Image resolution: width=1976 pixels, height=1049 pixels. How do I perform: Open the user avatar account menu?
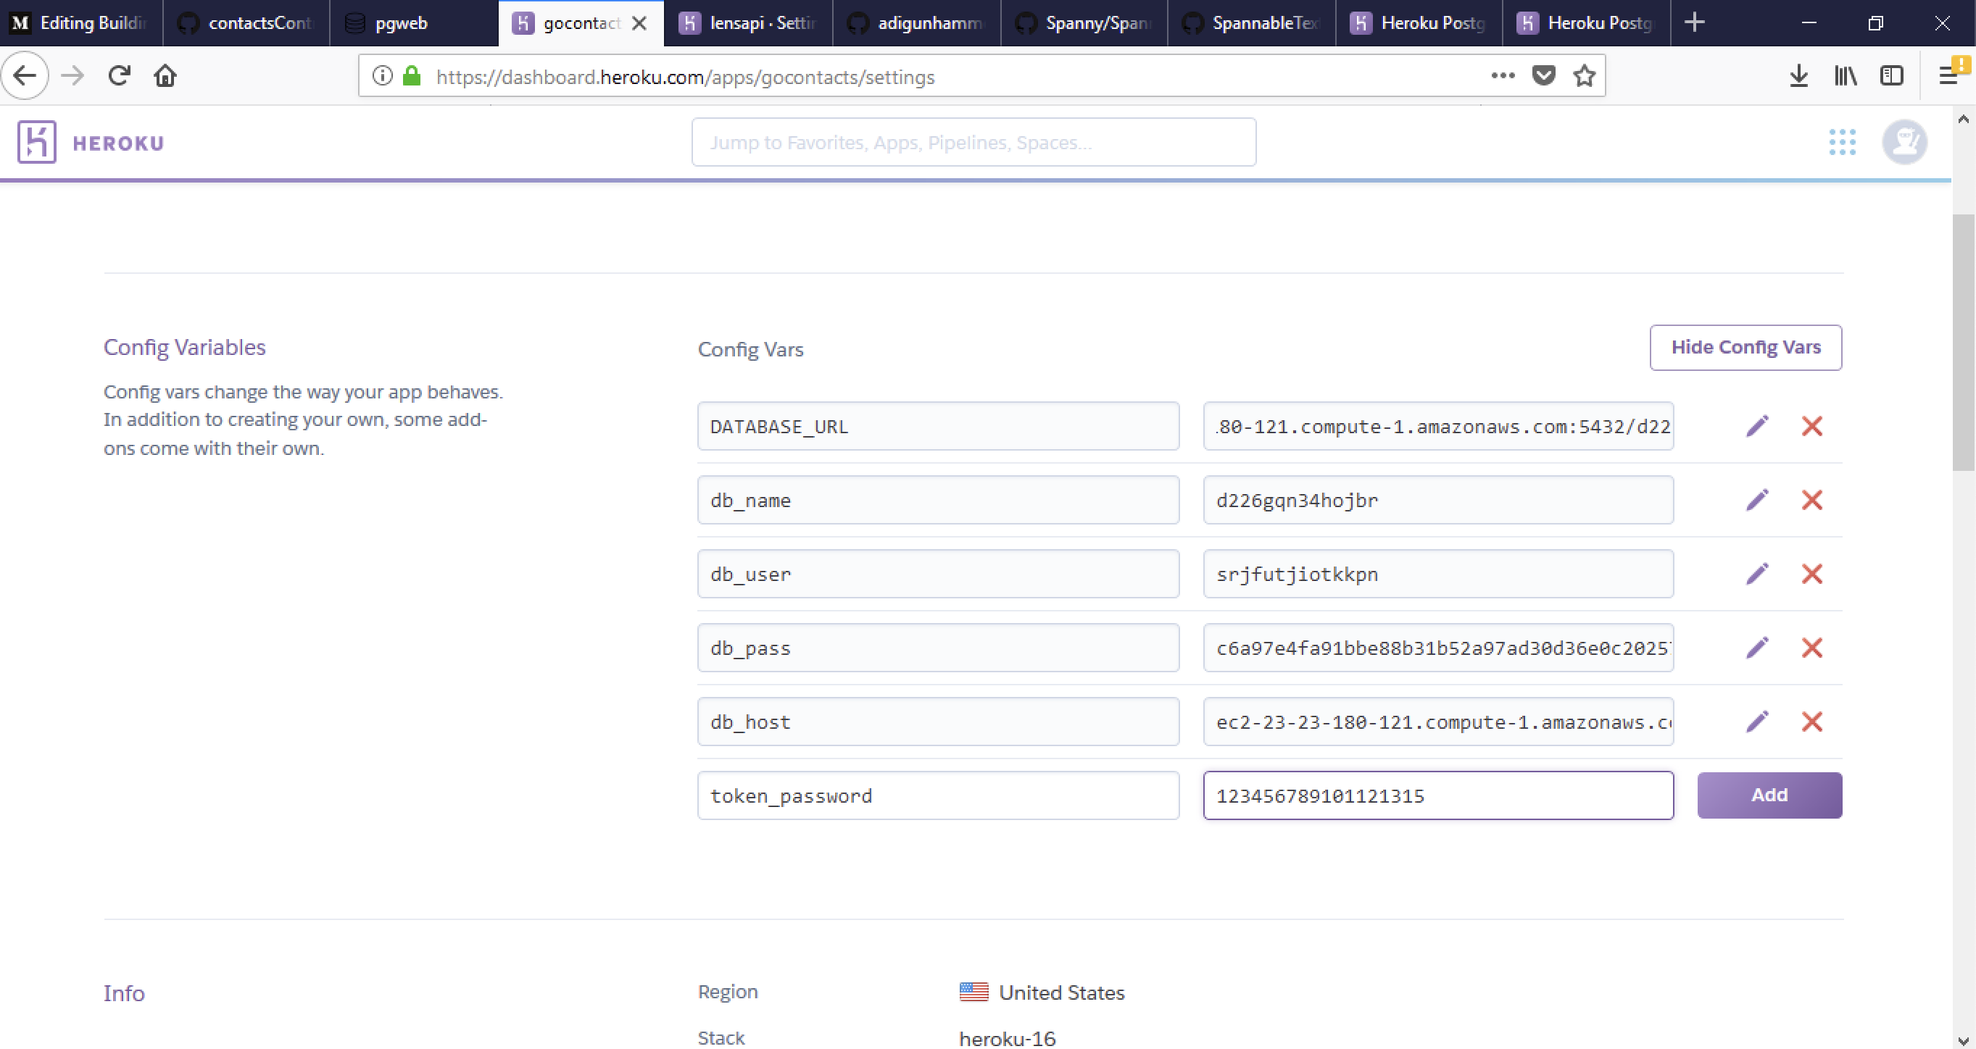pyautogui.click(x=1904, y=143)
